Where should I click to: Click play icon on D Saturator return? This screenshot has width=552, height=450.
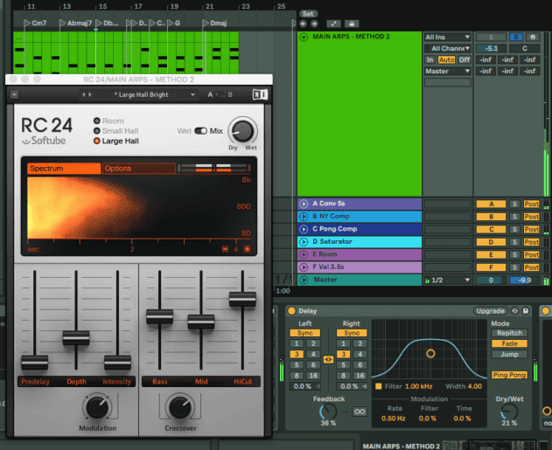tap(304, 242)
